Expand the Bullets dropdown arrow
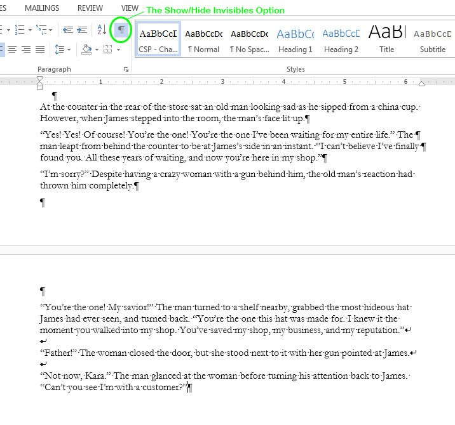455x425 pixels. pos(8,30)
